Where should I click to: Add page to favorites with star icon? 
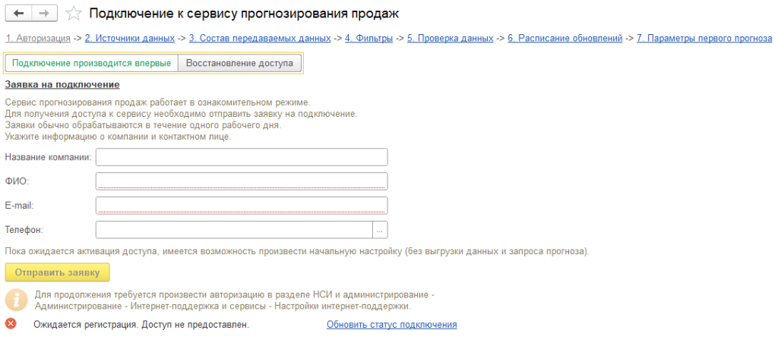(x=74, y=14)
